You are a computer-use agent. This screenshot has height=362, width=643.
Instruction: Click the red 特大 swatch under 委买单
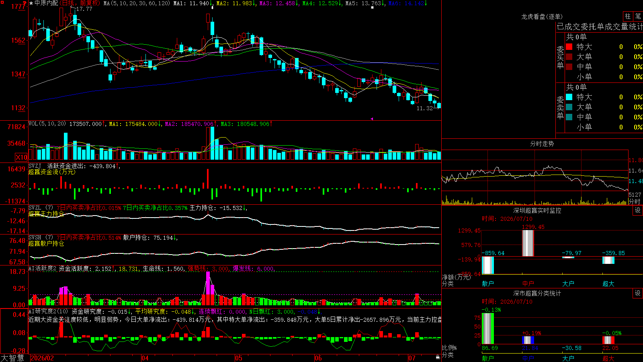pyautogui.click(x=569, y=47)
